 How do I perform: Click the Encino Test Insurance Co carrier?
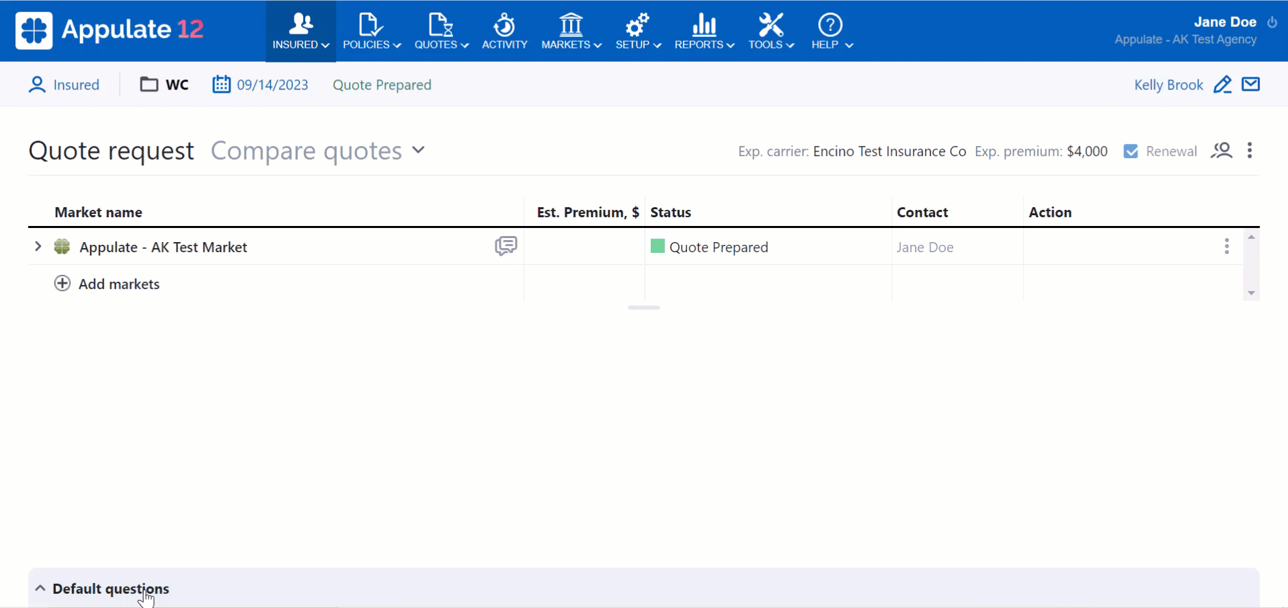tap(889, 151)
